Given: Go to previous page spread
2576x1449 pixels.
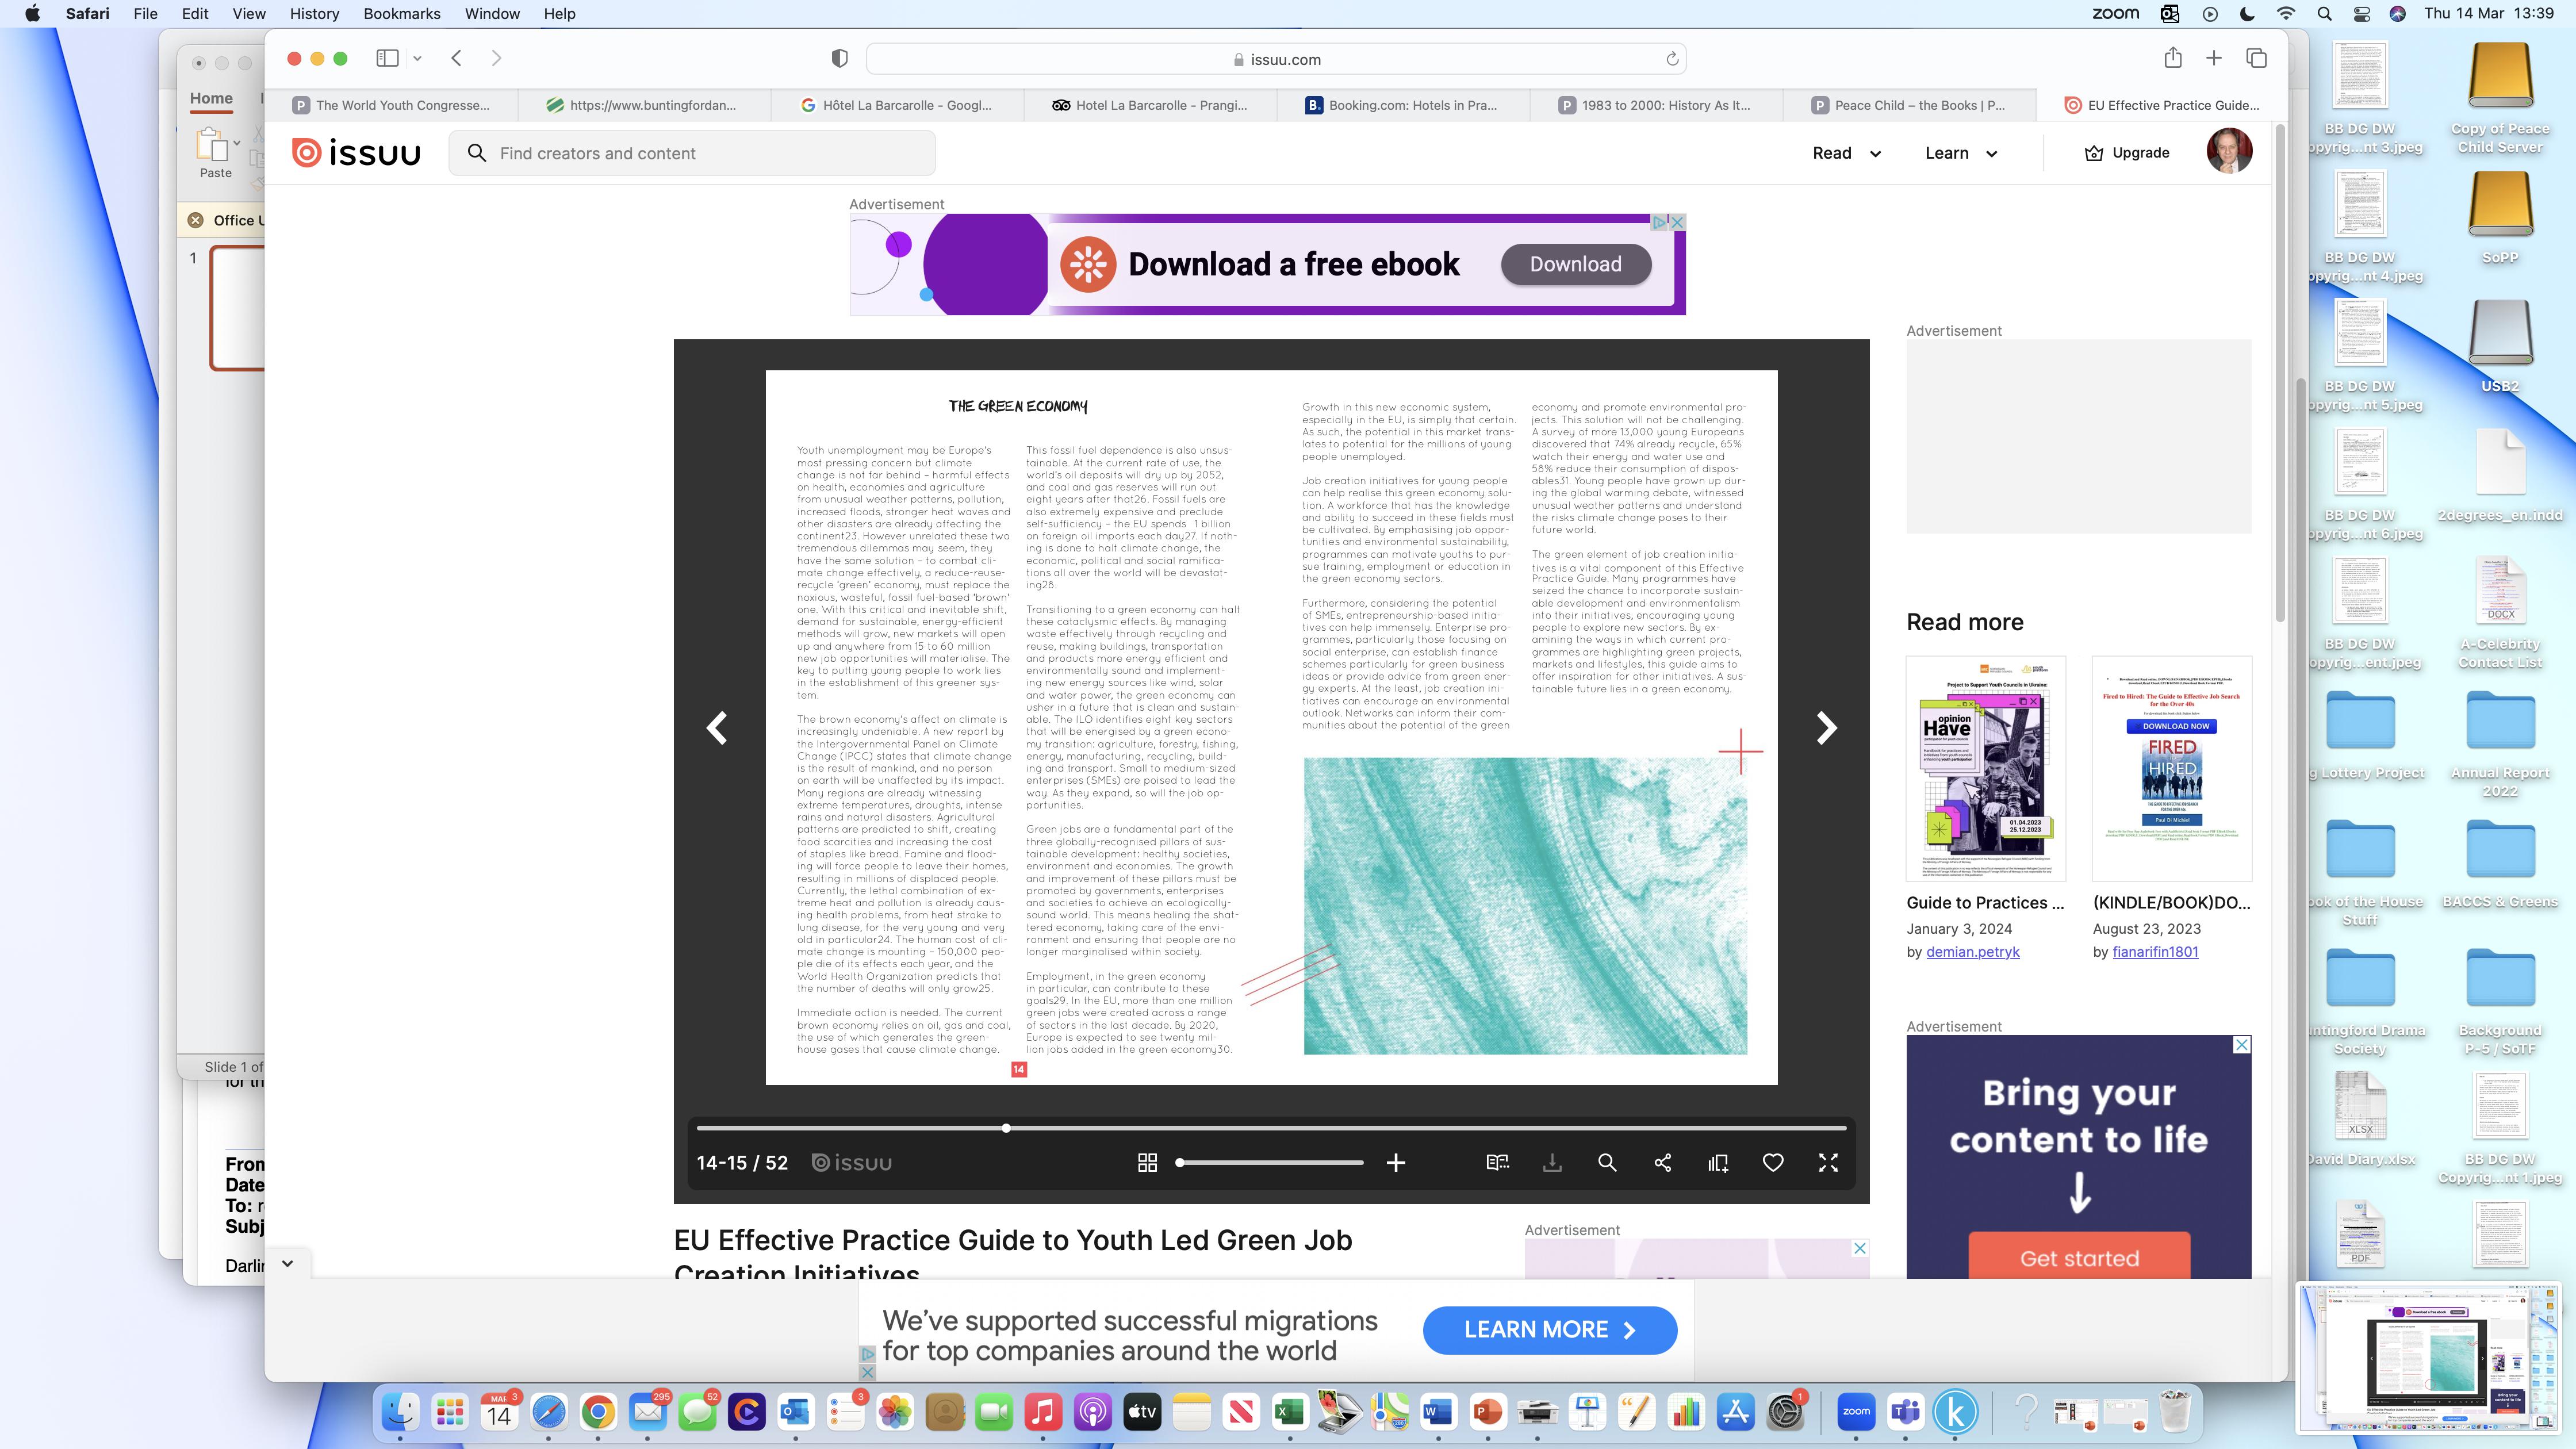Looking at the screenshot, I should (717, 728).
